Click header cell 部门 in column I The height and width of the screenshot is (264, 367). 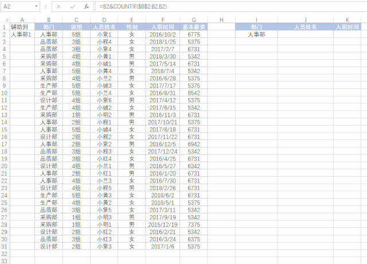256,27
